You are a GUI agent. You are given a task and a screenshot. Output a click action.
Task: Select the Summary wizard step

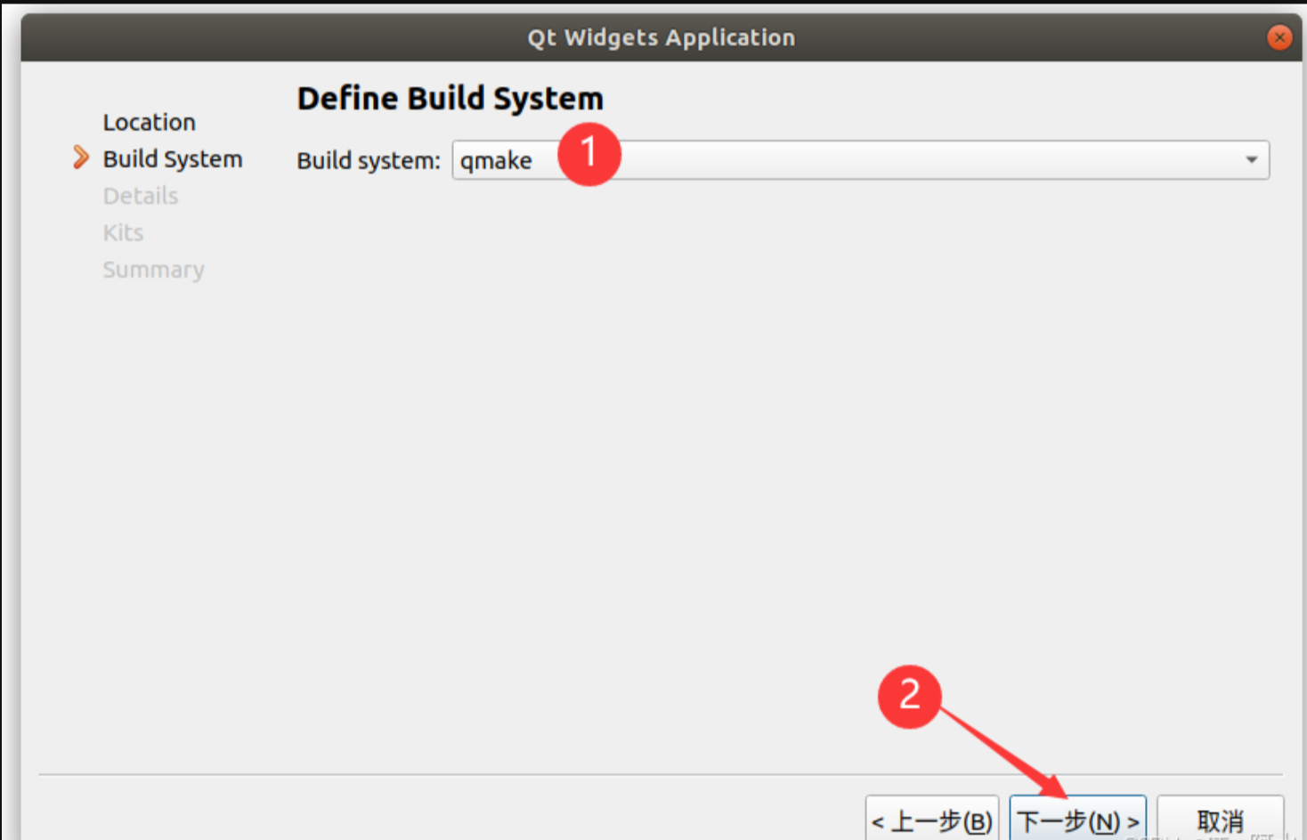[153, 270]
